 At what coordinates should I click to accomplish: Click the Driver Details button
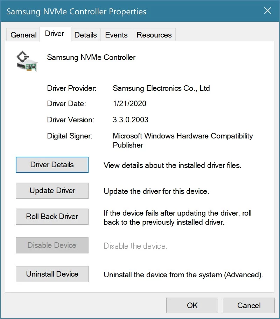(52, 165)
